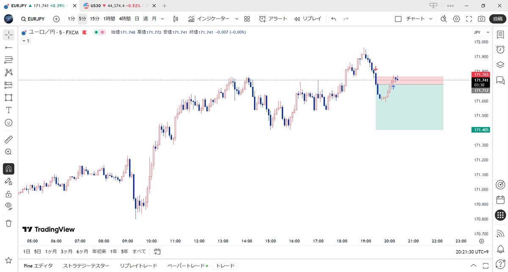The image size is (508, 272).
Task: Open the リプレイトレード tab
Action: [x=138, y=266]
